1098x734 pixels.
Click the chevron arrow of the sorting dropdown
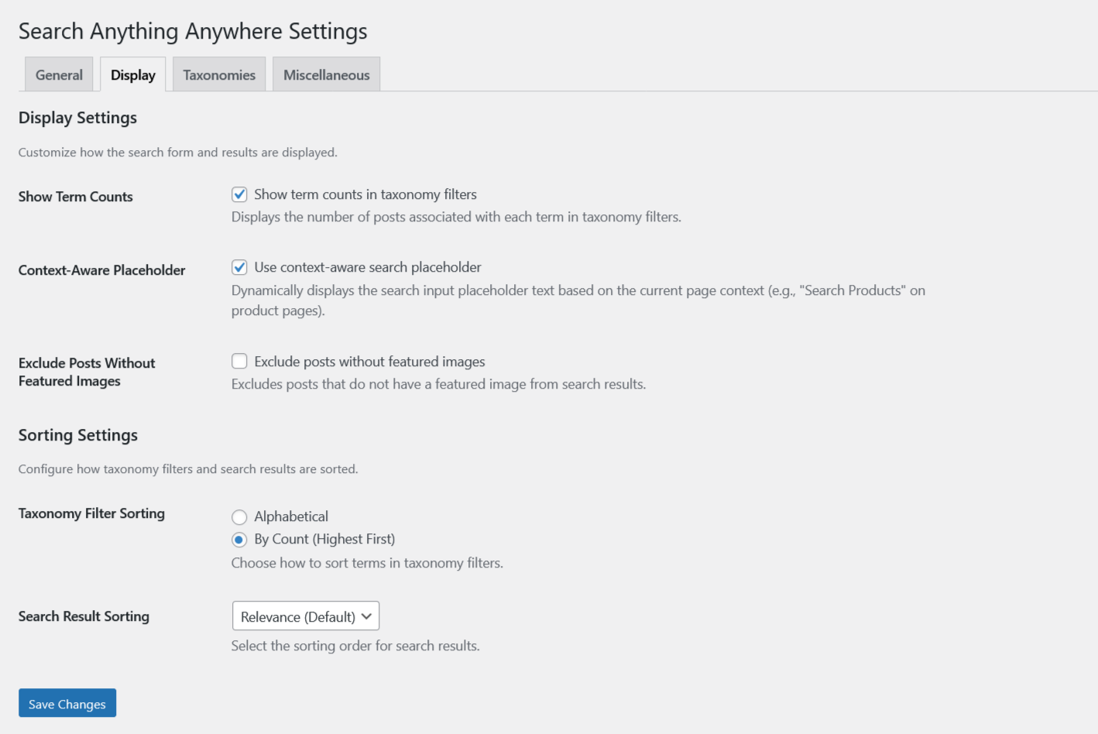366,616
